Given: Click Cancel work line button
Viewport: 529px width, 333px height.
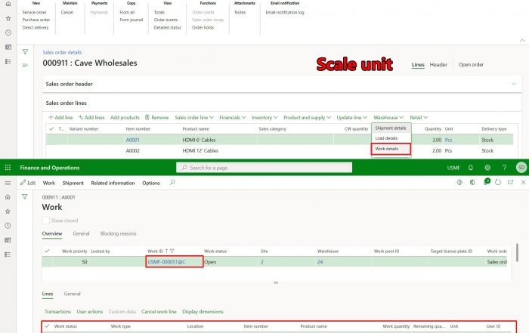Looking at the screenshot, I should (159, 311).
